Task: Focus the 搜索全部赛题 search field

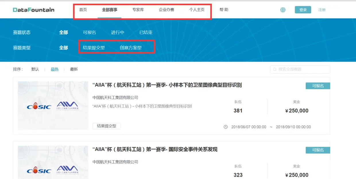Action: (x=300, y=69)
